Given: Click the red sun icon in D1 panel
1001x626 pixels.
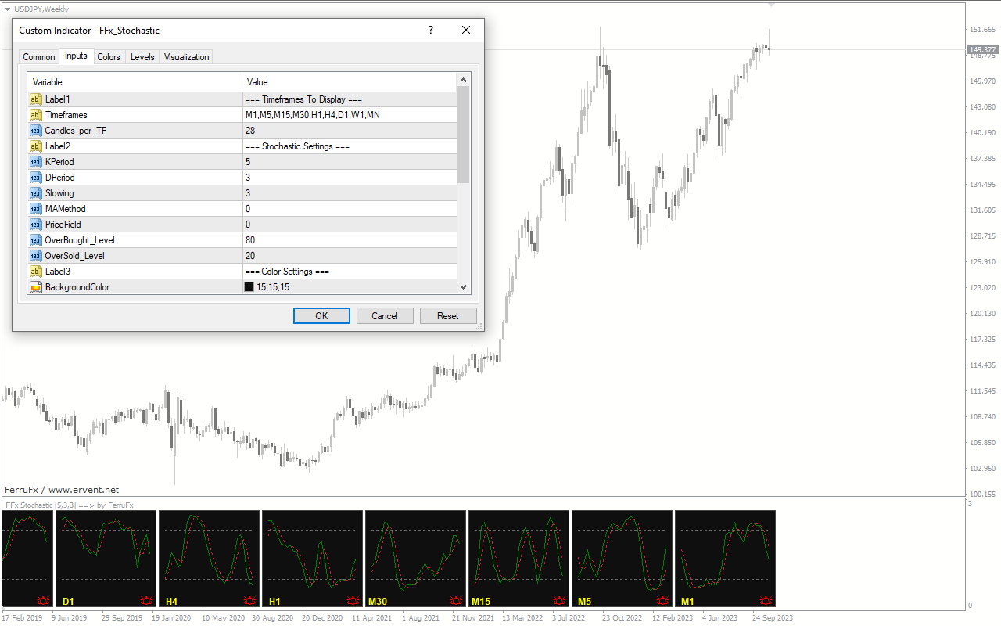Looking at the screenshot, I should (x=147, y=600).
